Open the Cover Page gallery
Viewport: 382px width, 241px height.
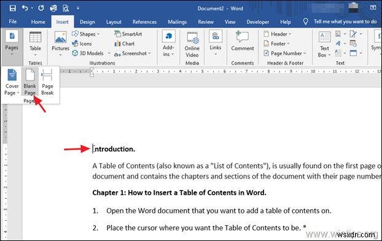click(12, 82)
